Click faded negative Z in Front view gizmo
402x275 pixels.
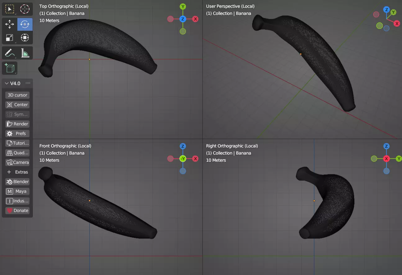pyautogui.click(x=183, y=171)
